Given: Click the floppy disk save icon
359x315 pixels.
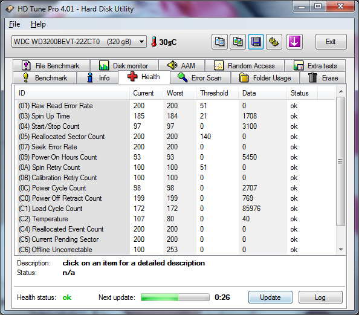Looking at the screenshot, I should click(256, 42).
